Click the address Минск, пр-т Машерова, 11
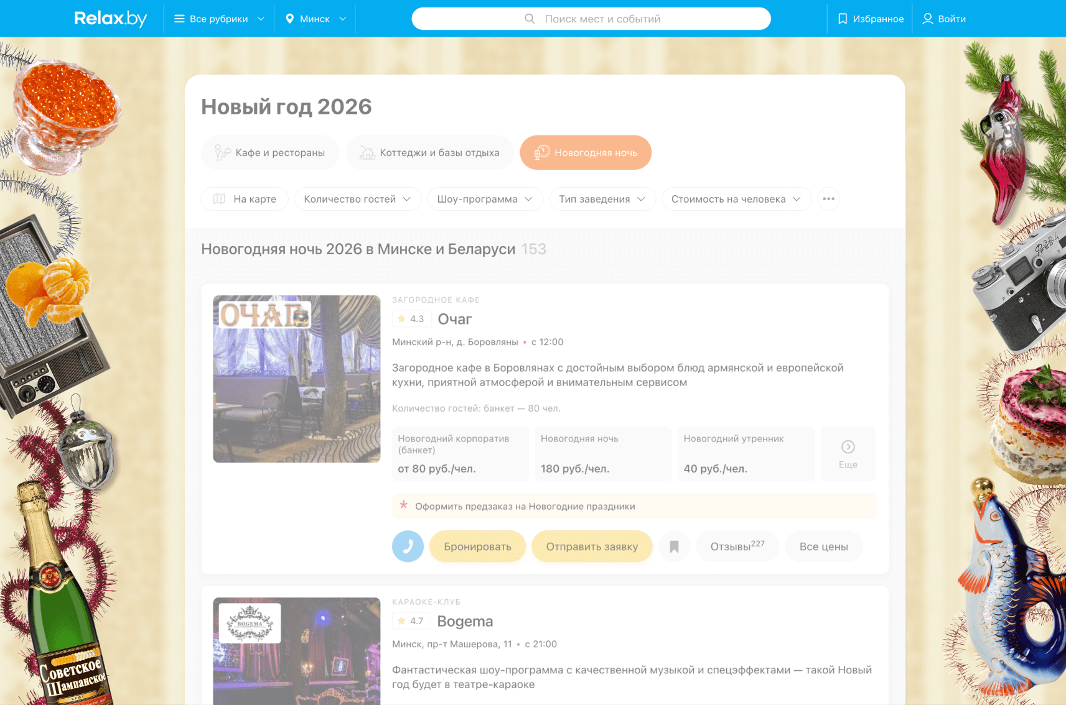The image size is (1066, 705). [452, 644]
